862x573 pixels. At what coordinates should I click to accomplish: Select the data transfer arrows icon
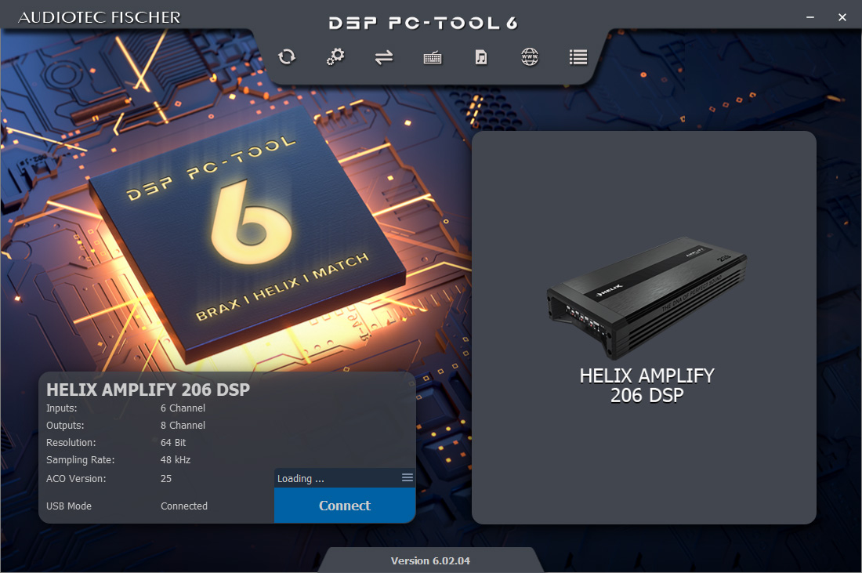384,57
